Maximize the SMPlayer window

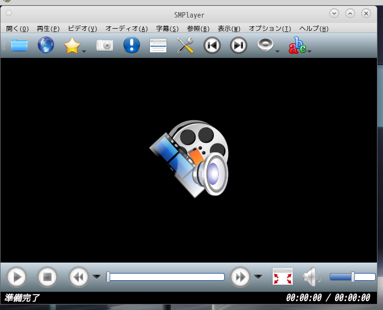tap(350, 13)
